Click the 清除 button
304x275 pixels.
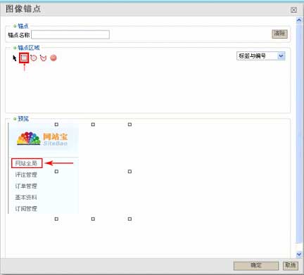(279, 34)
